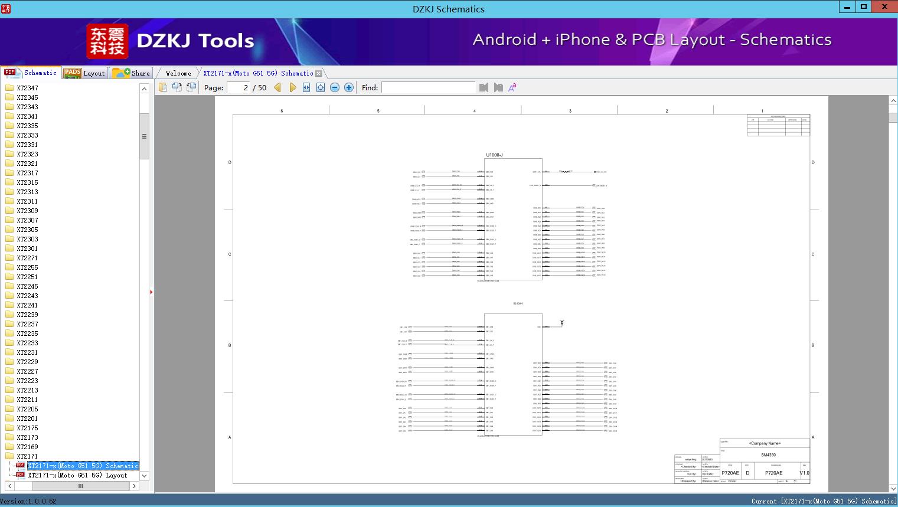Go to previous page arrow
The image size is (898, 507).
click(277, 87)
